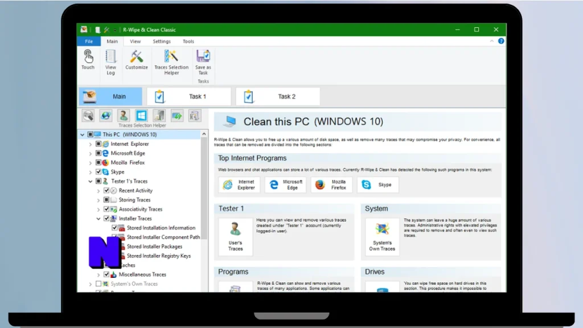Select Stored Installer Registry Keys row

159,256
